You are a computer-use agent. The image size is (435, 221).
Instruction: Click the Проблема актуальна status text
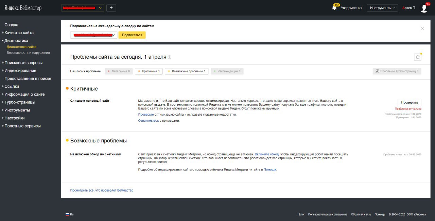(x=408, y=109)
